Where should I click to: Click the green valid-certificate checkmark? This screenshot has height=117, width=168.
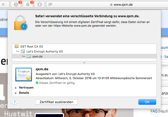tap(37, 83)
